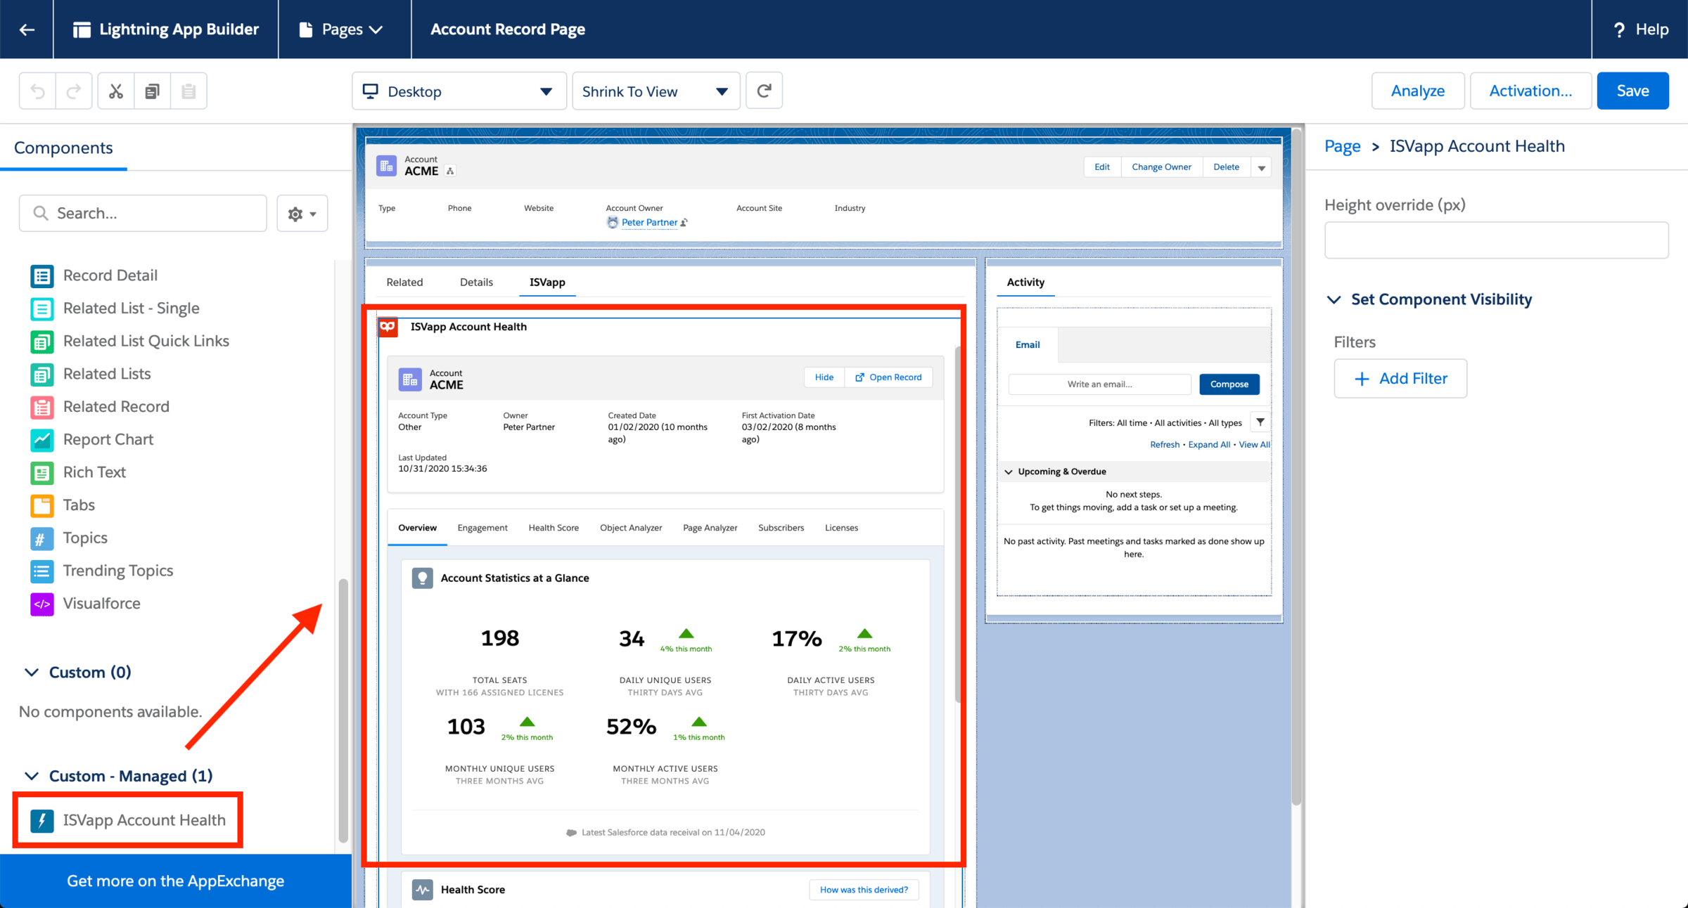Image resolution: width=1688 pixels, height=908 pixels.
Task: Select the Visualforce component
Action: click(x=85, y=604)
